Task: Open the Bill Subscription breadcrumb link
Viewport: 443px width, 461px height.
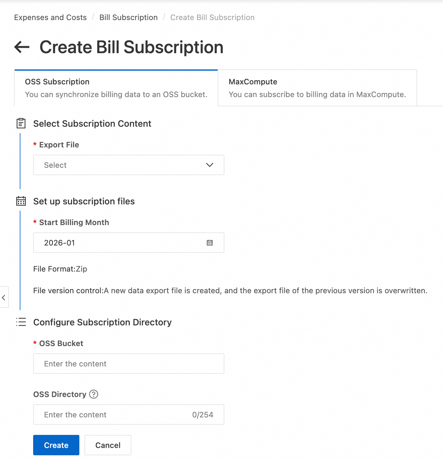Action: (x=128, y=18)
